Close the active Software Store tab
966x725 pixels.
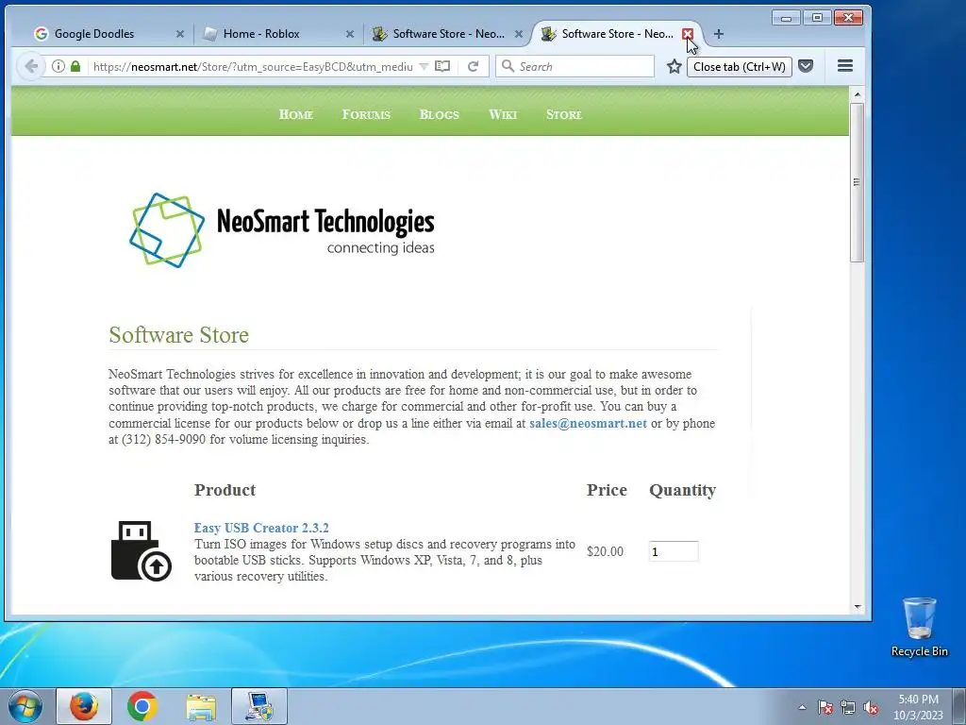click(688, 34)
